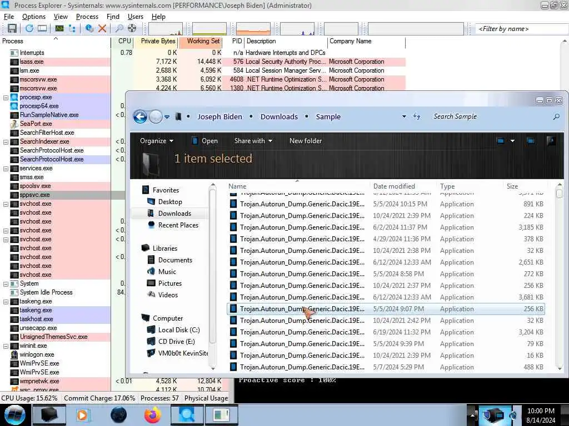The image size is (569, 426).
Task: Open the Help menu
Action: 158,17
